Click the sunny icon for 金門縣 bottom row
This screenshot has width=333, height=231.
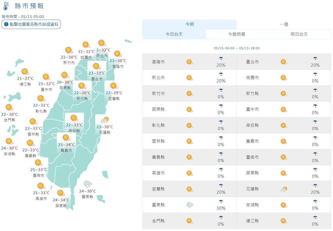[x=189, y=221]
